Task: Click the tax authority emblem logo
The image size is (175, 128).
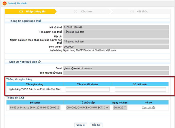Action: tap(4, 3)
